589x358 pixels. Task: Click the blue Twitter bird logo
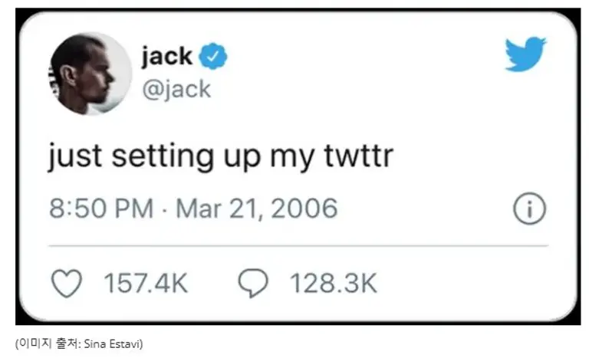(x=525, y=53)
